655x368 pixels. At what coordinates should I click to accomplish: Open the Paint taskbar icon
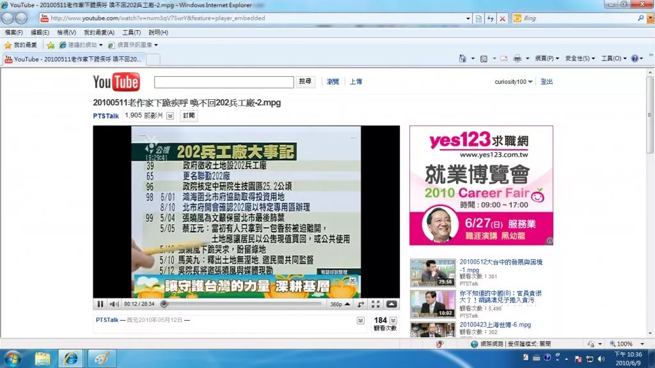pyautogui.click(x=102, y=359)
